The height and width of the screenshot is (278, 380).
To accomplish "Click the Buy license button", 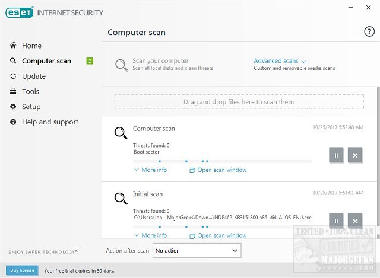I will 23,270.
